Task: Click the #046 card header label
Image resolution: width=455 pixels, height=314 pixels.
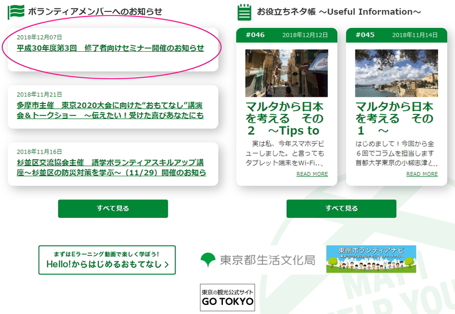Action: click(255, 35)
